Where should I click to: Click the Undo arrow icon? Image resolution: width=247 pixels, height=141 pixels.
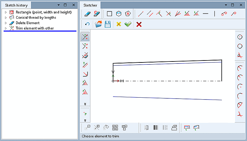coord(87,24)
